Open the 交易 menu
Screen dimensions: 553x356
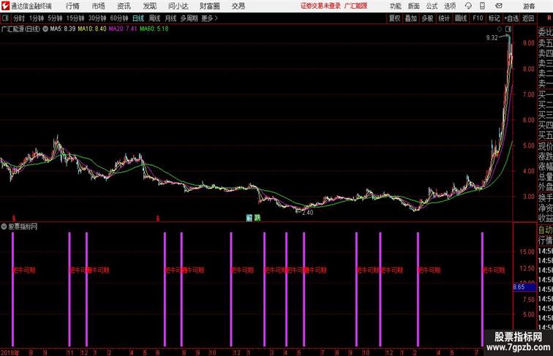point(238,6)
